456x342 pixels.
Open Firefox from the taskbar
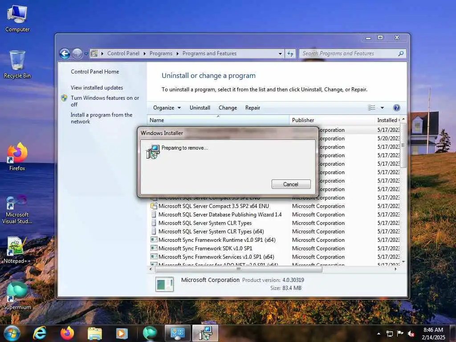67,333
